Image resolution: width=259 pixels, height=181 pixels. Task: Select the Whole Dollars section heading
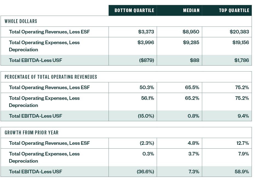(21, 21)
